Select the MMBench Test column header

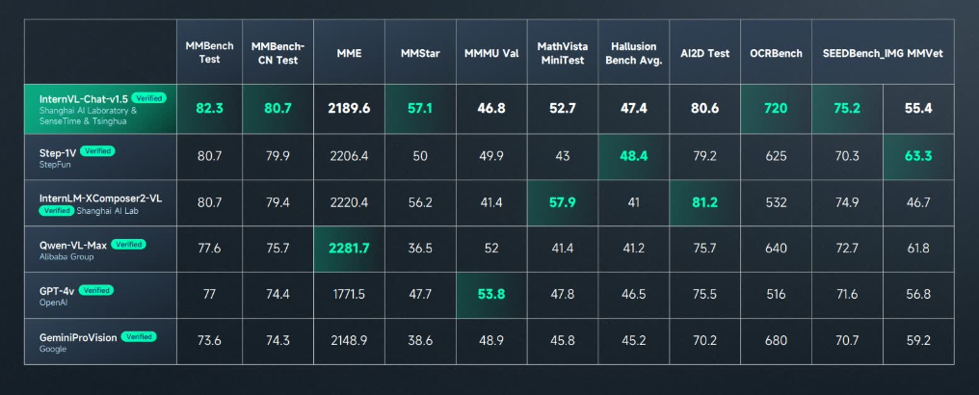point(210,52)
